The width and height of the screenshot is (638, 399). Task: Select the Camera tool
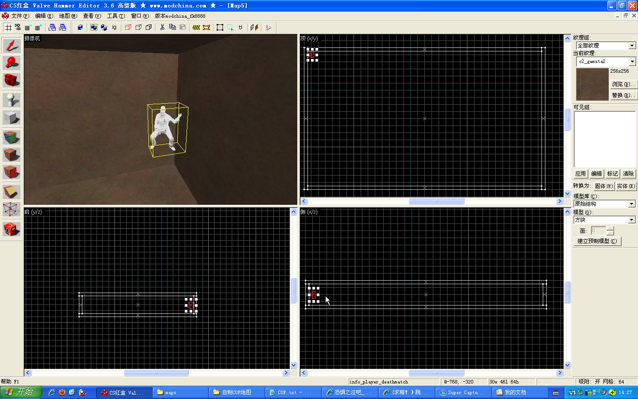click(x=12, y=80)
